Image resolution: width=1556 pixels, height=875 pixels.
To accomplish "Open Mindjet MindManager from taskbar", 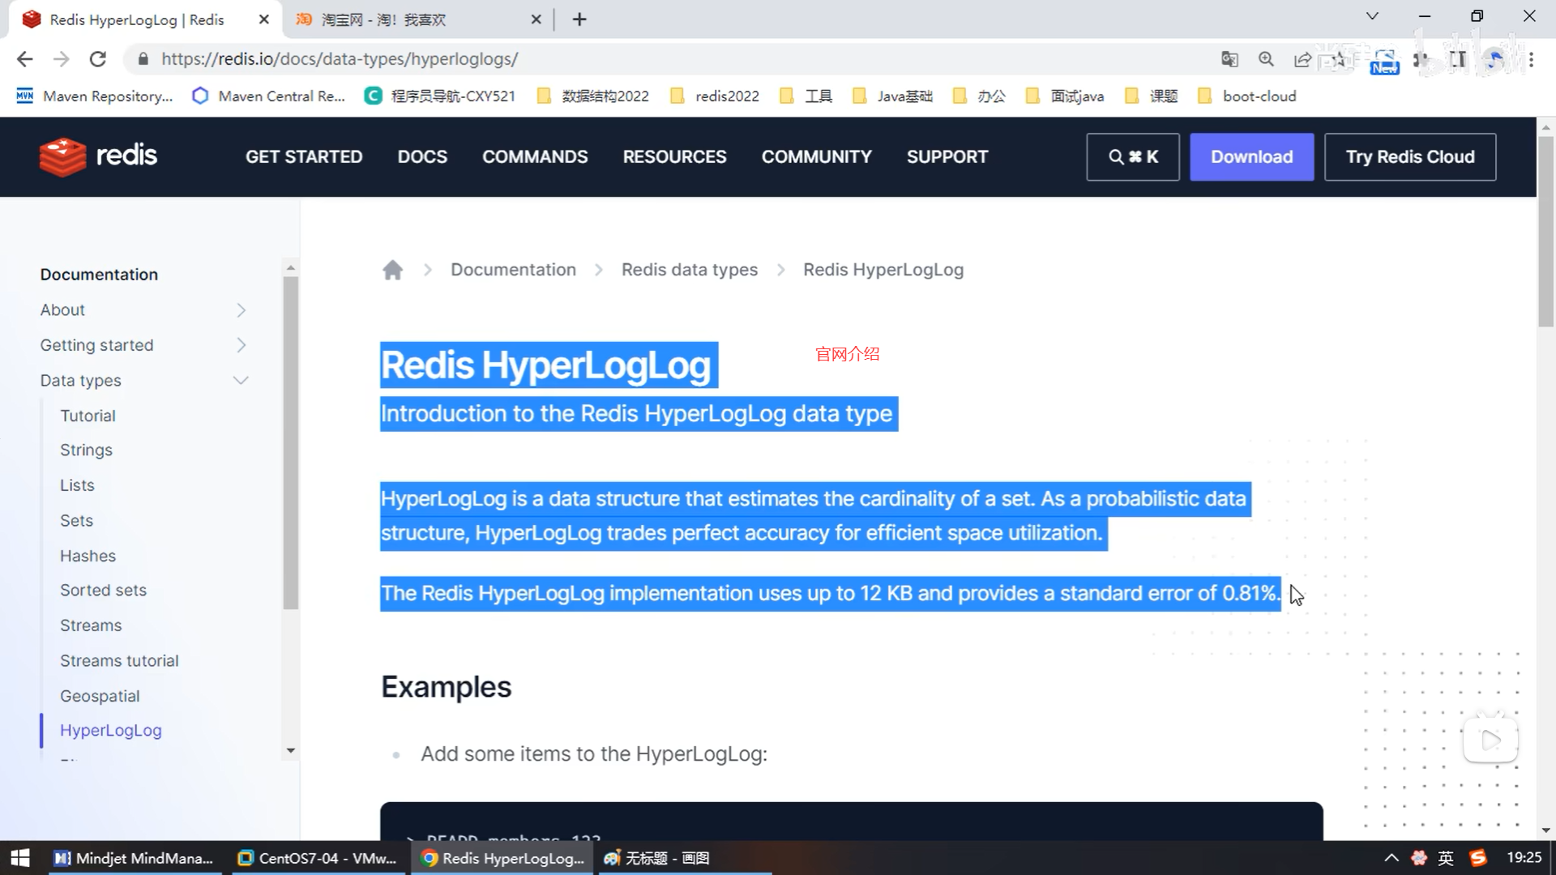I will 134,858.
